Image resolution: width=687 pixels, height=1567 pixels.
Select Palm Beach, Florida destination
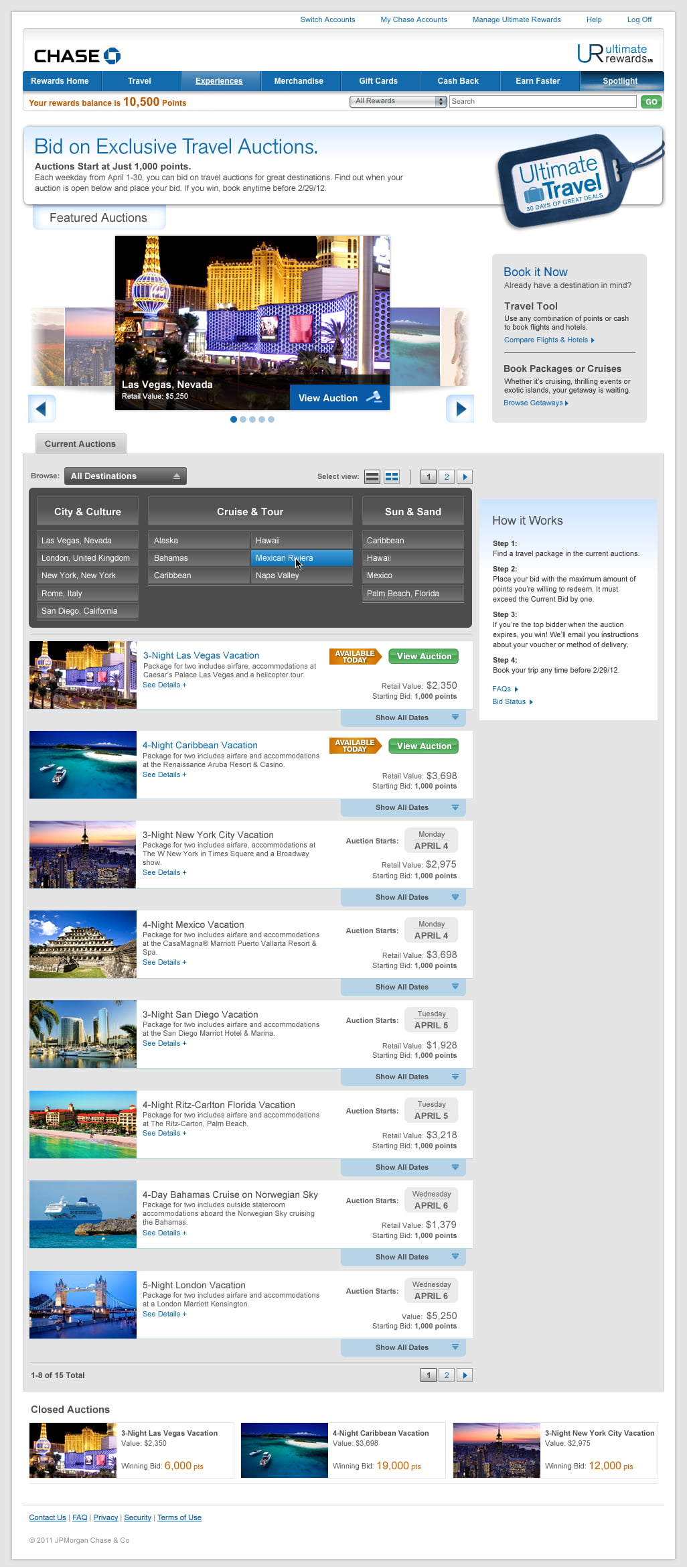(x=413, y=594)
